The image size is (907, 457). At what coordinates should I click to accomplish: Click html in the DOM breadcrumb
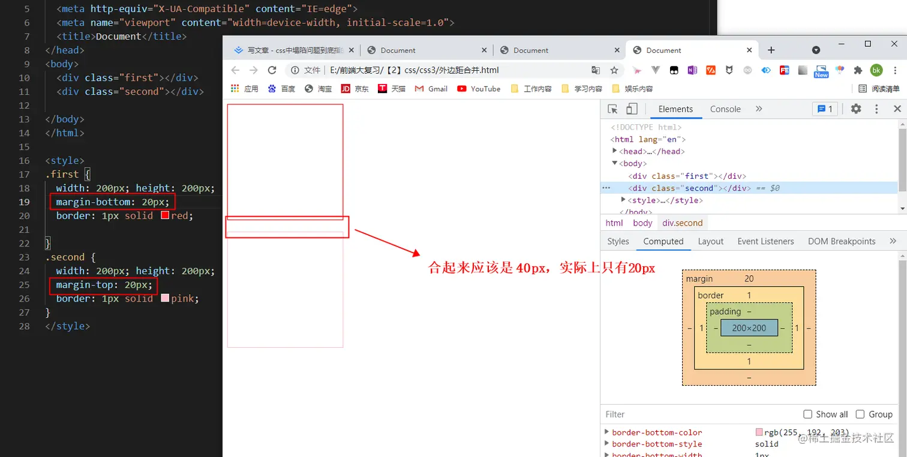click(x=614, y=223)
